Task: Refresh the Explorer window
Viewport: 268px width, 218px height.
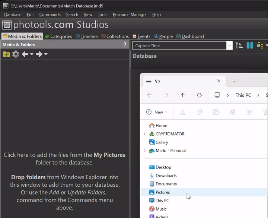Action: coord(200,95)
